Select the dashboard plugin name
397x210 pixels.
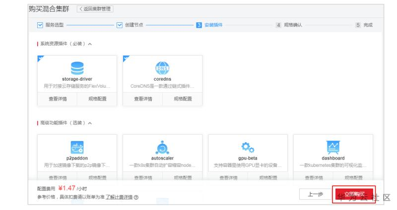[333, 158]
